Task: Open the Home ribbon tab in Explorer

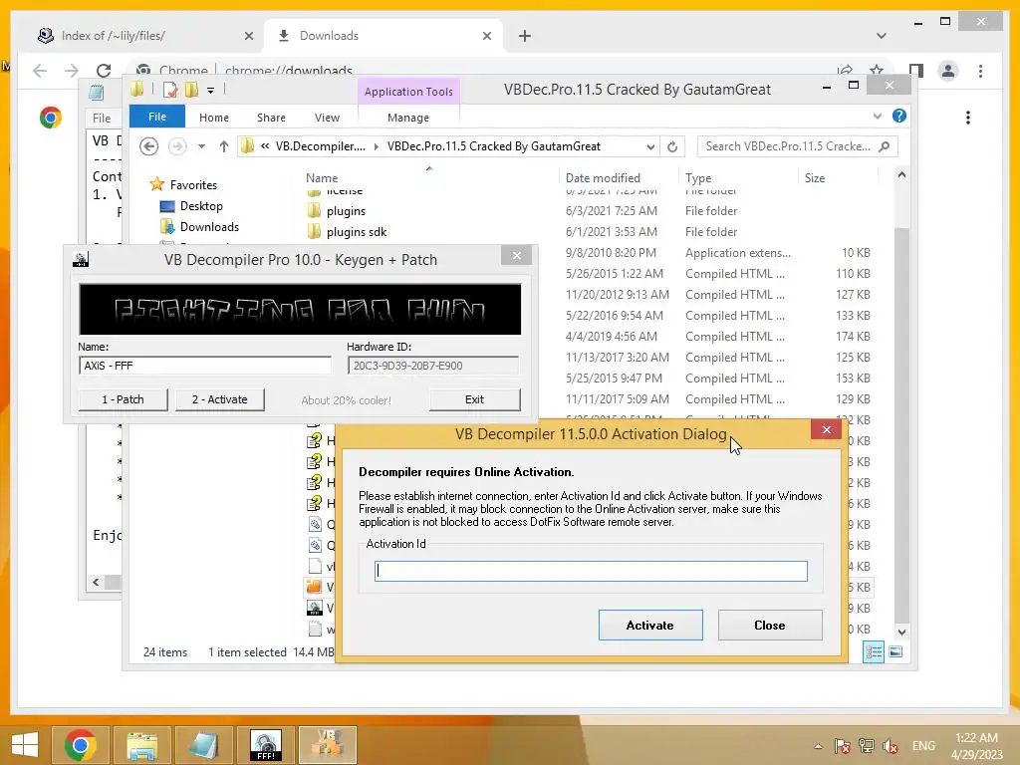Action: click(214, 118)
